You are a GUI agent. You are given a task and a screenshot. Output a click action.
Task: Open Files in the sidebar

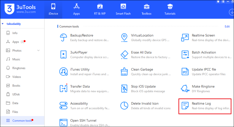[x=22, y=112]
